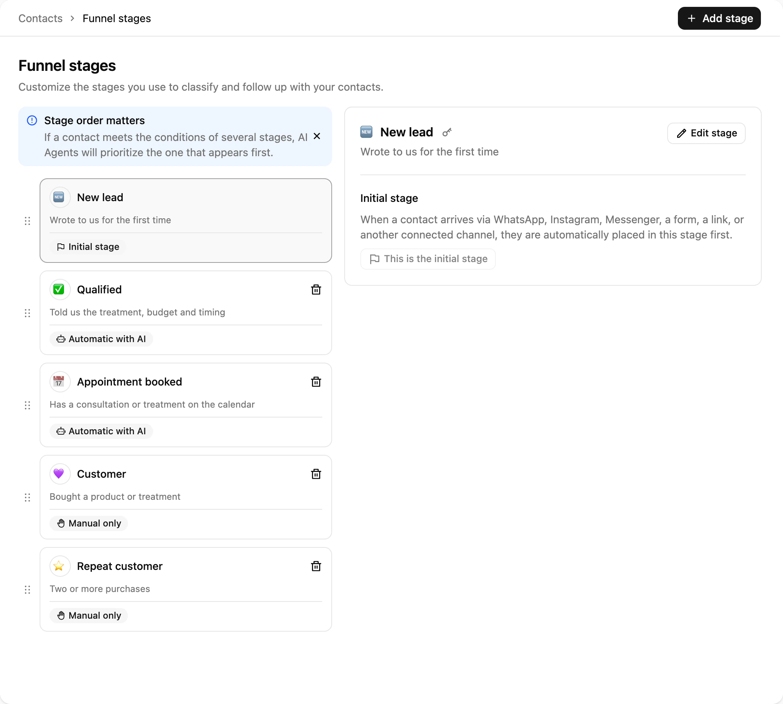Screen dimensions: 783x704
Task: Click the breadcrumb chevron separator
Action: (72, 18)
